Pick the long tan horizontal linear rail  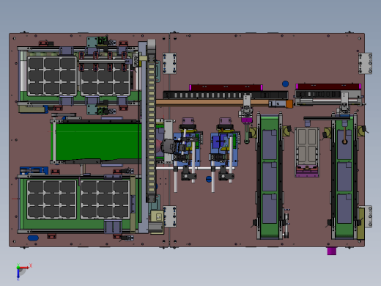point(212,103)
